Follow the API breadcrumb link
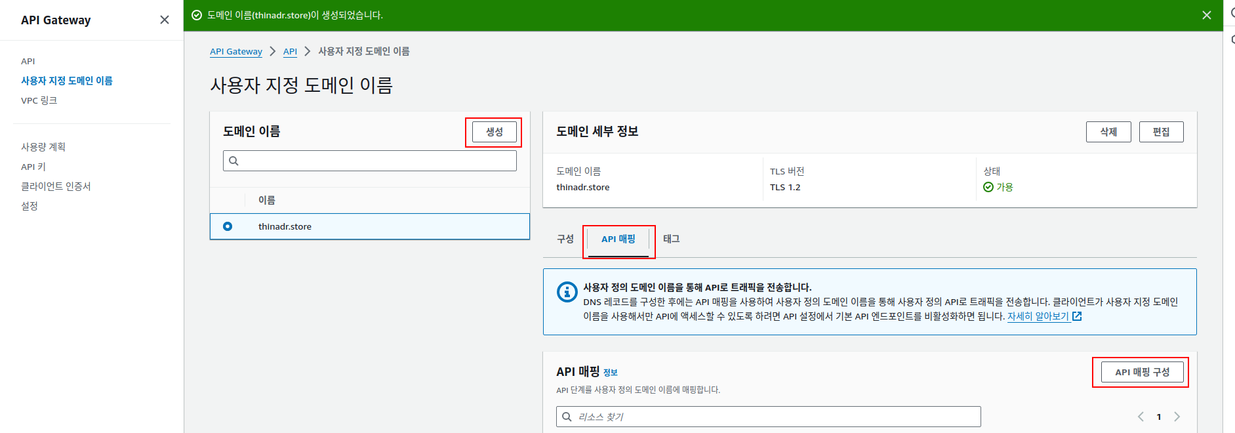 click(290, 51)
